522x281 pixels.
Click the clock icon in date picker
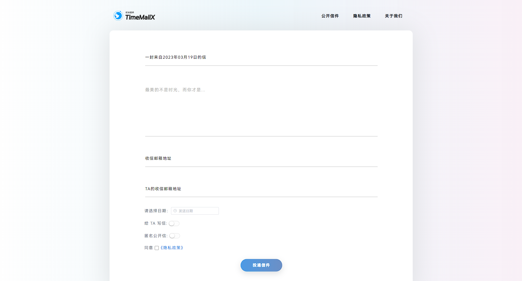pos(175,211)
